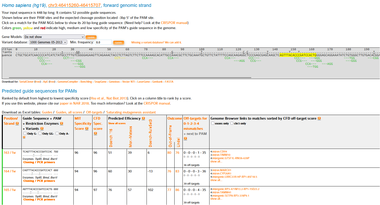The image size is (380, 205).
Task: Sort by Off-targets for 0-1-2-3-4 mismatches
Action: pyautogui.click(x=195, y=123)
